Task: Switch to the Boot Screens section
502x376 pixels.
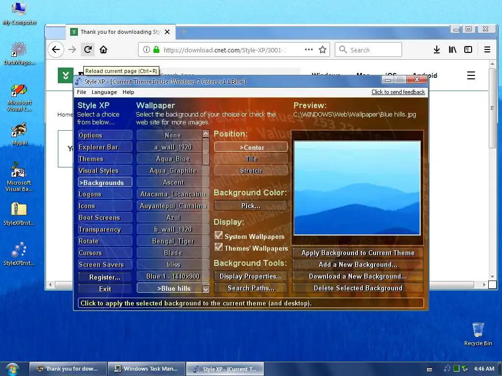Action: 105,218
